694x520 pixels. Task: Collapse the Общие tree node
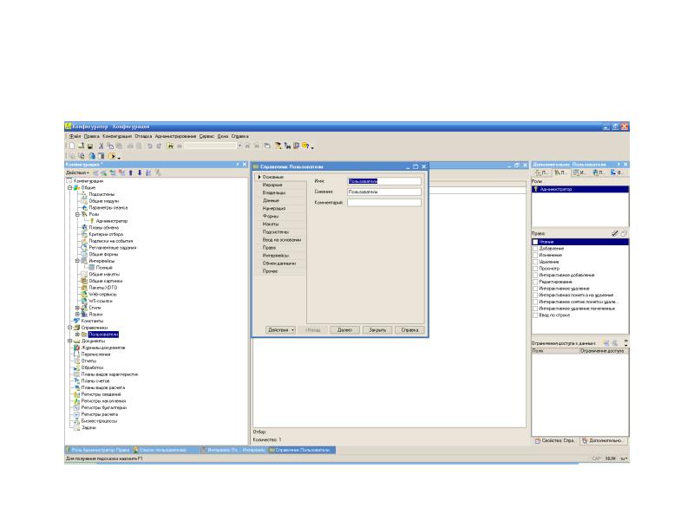click(x=69, y=187)
